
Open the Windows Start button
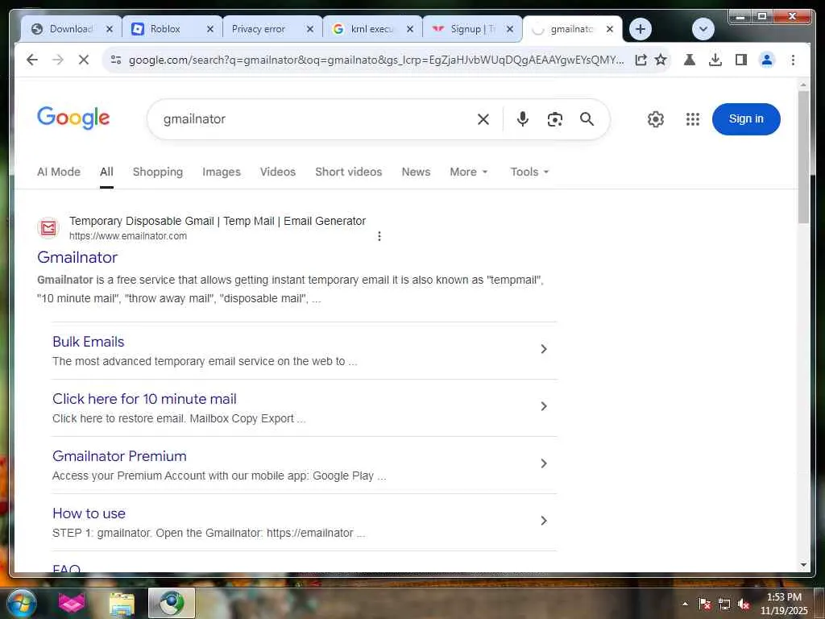tap(21, 603)
